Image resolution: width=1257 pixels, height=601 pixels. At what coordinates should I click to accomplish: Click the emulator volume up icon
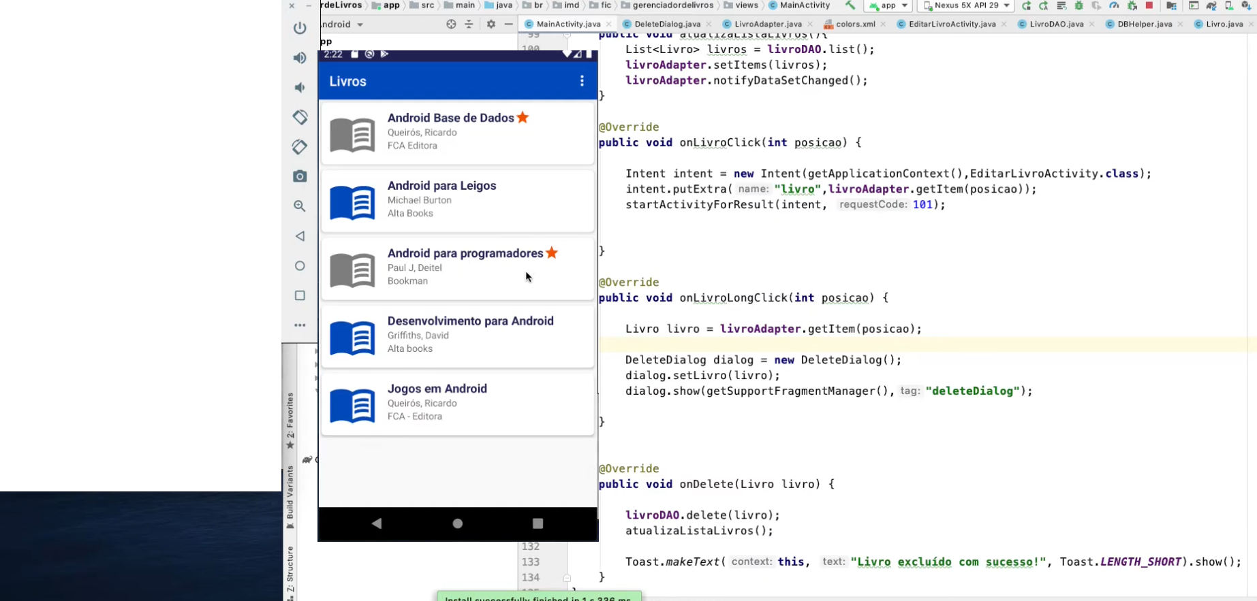point(300,58)
